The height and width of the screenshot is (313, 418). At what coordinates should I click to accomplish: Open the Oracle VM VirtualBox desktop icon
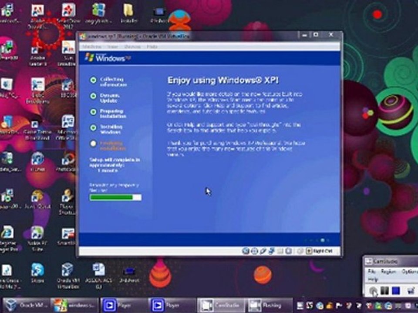coord(68,276)
